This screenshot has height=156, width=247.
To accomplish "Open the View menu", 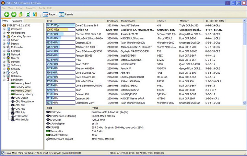I will click(x=11, y=8).
